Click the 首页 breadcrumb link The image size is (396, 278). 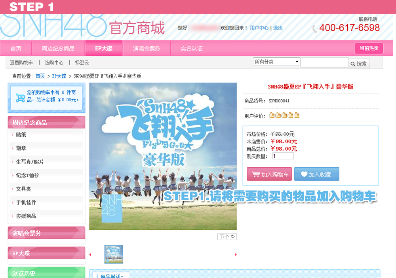click(x=40, y=76)
